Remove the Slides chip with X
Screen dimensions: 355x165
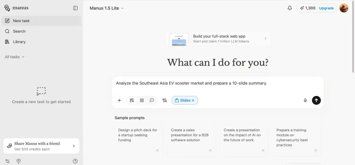click(x=193, y=100)
